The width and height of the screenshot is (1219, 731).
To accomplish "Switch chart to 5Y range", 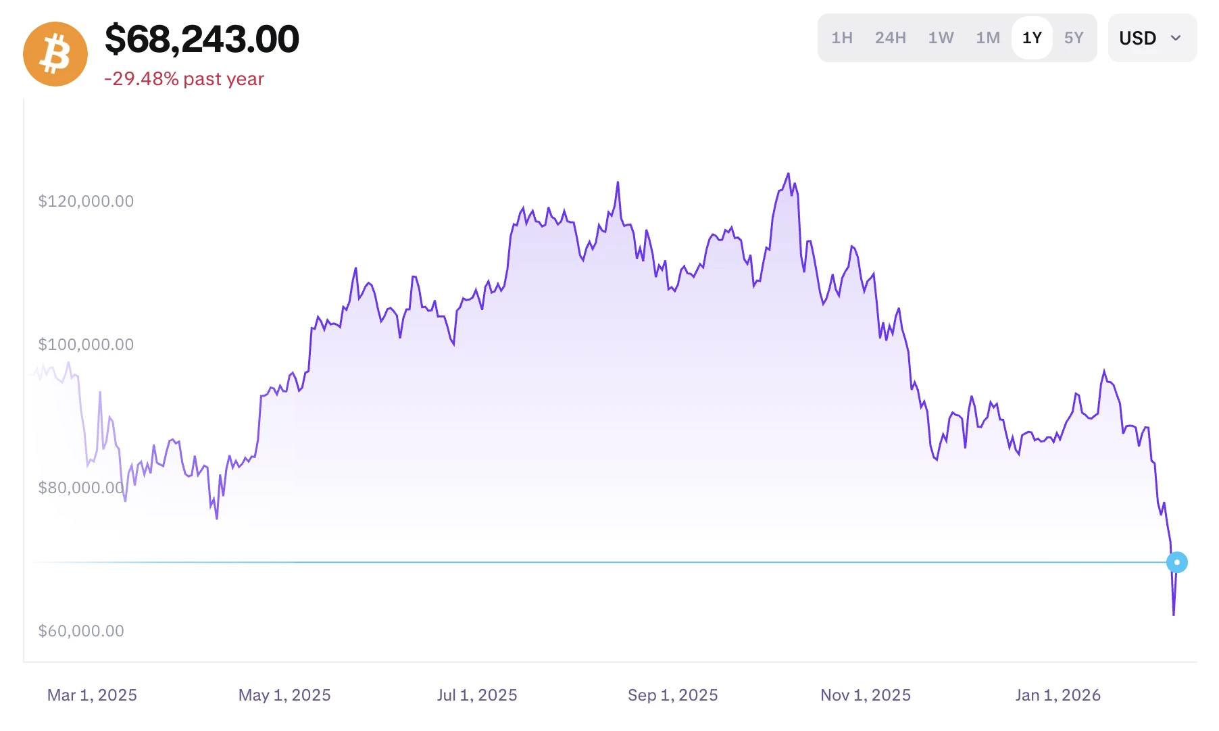I will tap(1074, 38).
